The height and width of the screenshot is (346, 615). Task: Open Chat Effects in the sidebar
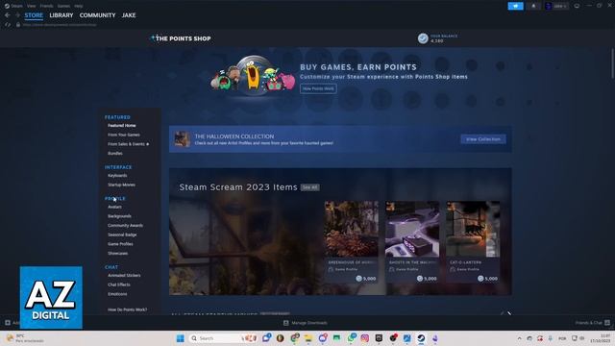(119, 284)
